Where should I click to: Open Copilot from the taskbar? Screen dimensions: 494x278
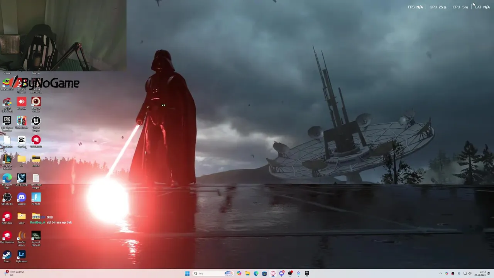pyautogui.click(x=239, y=273)
